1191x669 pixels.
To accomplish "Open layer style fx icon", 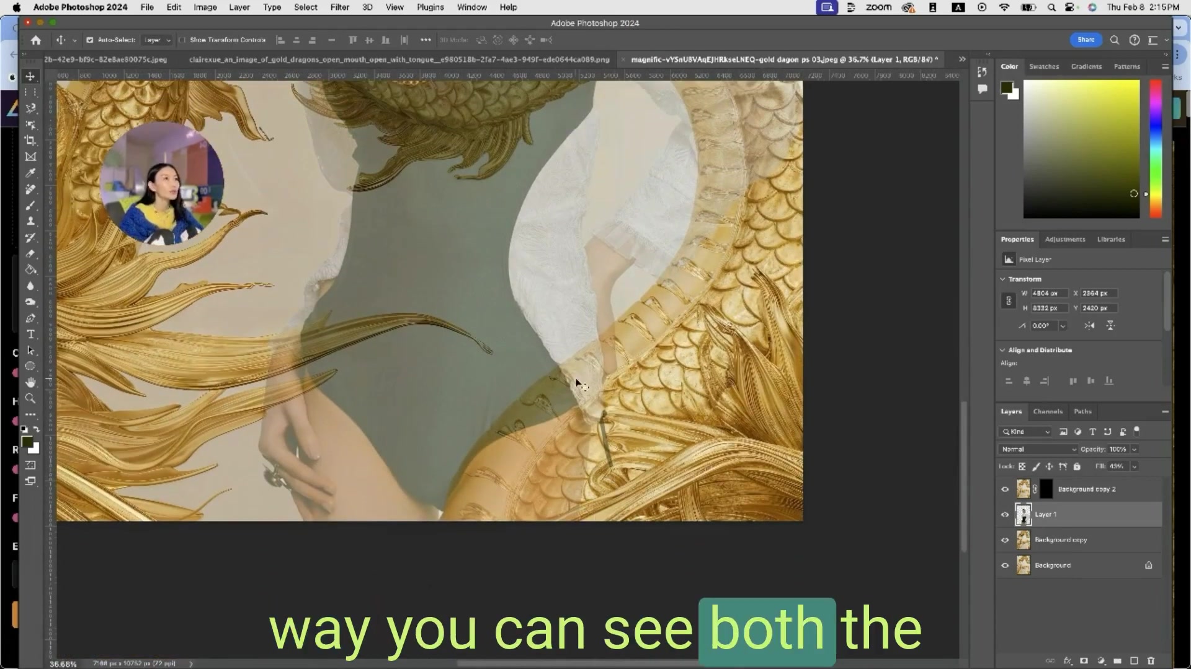I will 1067,661.
